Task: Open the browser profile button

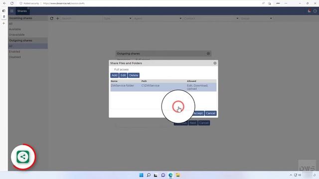Action: [278, 3]
